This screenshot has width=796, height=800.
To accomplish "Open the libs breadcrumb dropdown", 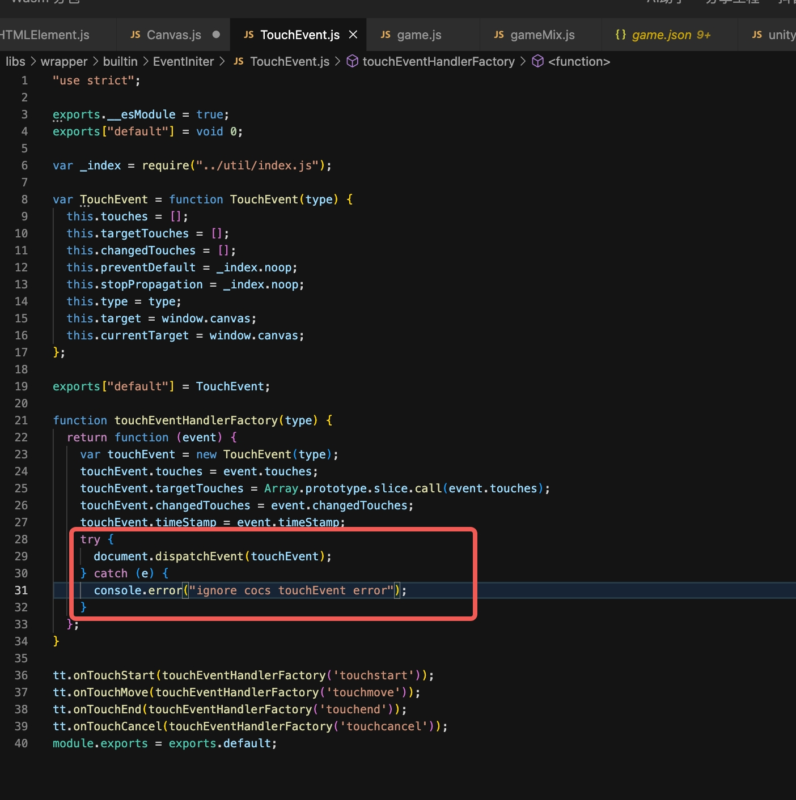I will (x=15, y=61).
